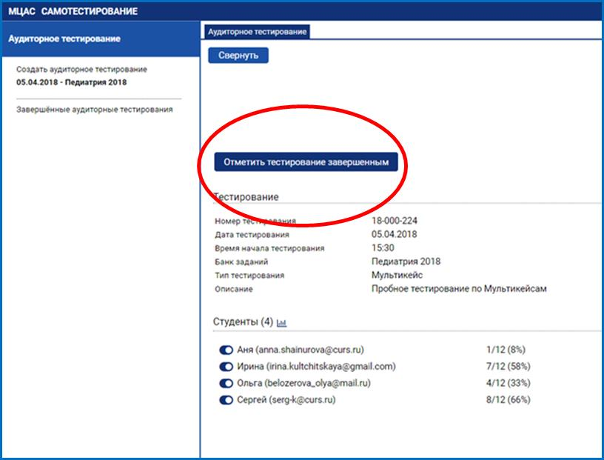Open the students statistics chart icon
The width and height of the screenshot is (604, 460).
coord(281,322)
